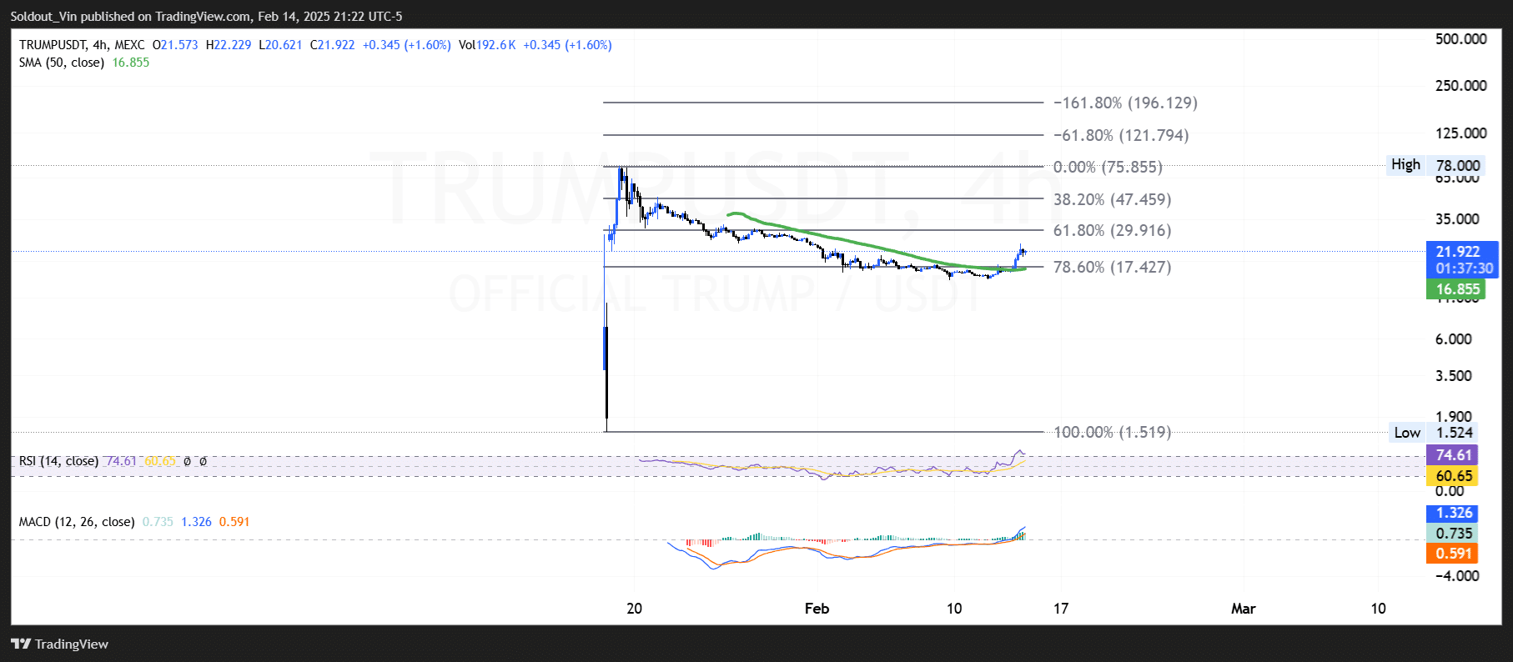Select the 100.00% (1.519) Fibonacci label

1112,432
